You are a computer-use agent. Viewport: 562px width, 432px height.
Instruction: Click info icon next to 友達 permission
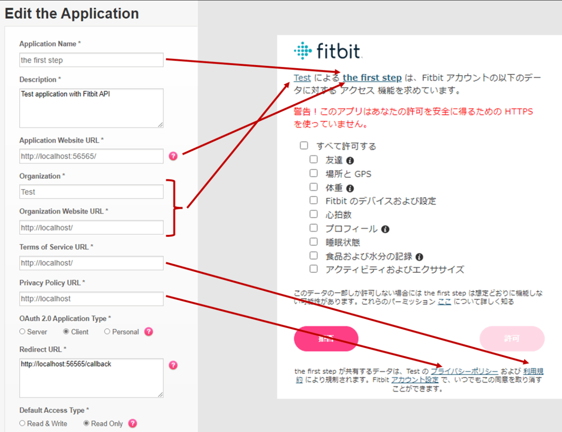tap(350, 161)
